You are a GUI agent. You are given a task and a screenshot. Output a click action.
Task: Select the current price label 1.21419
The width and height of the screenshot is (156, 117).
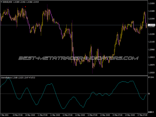[151, 25]
